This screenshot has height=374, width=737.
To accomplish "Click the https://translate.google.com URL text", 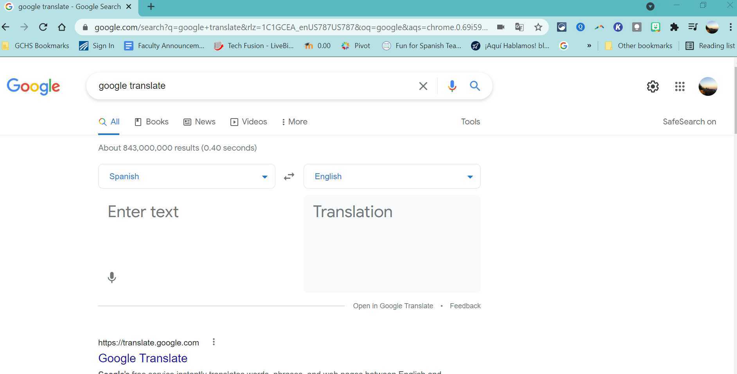I will pyautogui.click(x=149, y=343).
